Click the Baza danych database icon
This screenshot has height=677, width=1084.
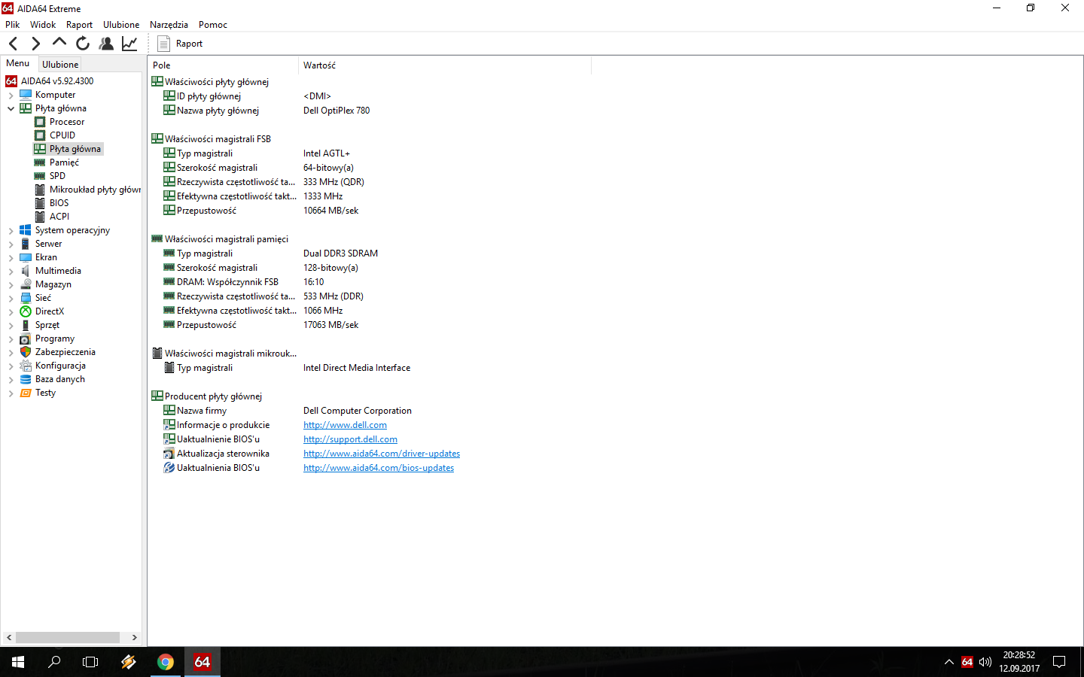pyautogui.click(x=26, y=379)
